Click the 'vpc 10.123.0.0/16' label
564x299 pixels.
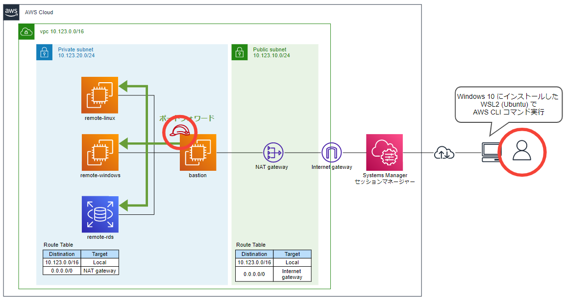[x=62, y=32]
